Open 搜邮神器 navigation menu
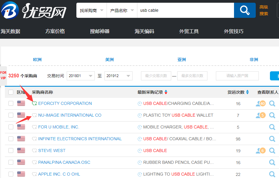 click(x=100, y=31)
